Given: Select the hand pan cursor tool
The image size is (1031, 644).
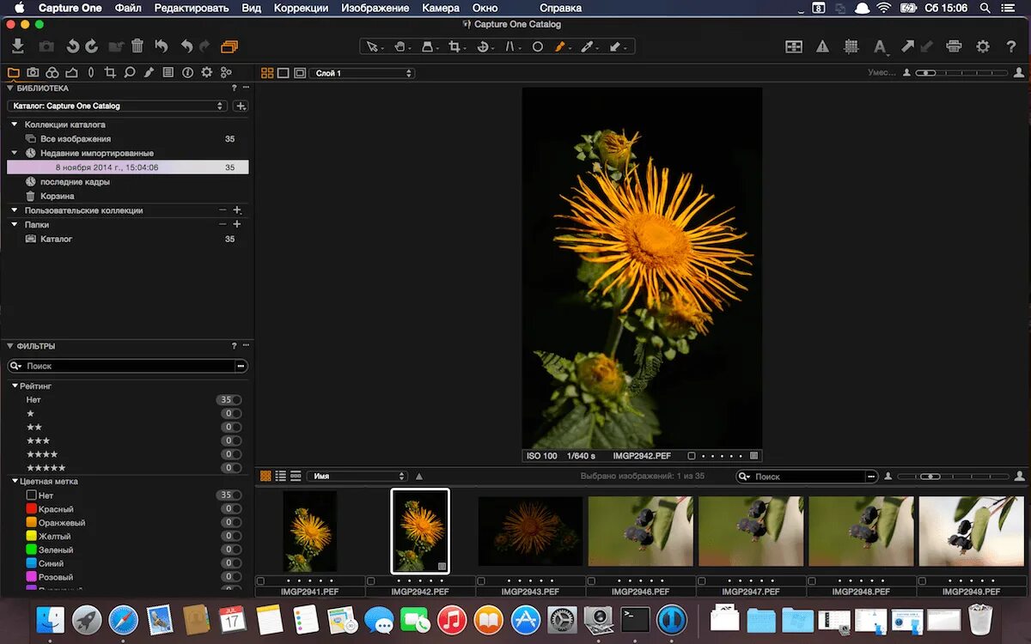Looking at the screenshot, I should [400, 47].
